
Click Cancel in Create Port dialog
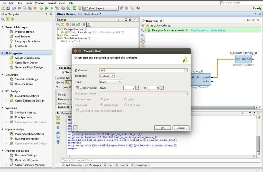coord(181,128)
